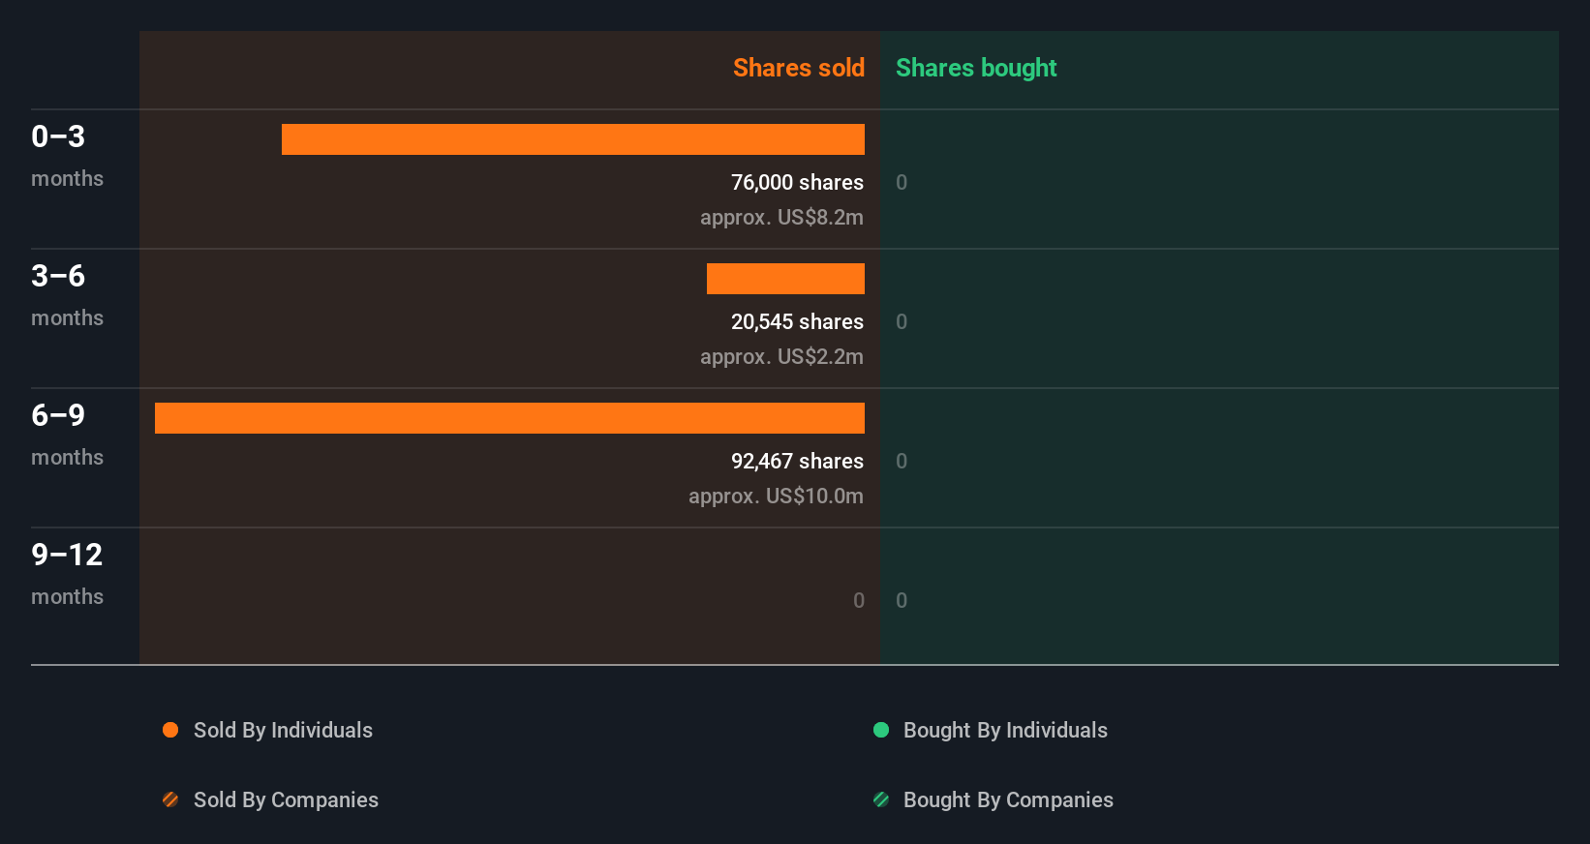This screenshot has height=844, width=1590.
Task: Click shares bought 0 in 9–12 months row
Action: click(x=902, y=600)
